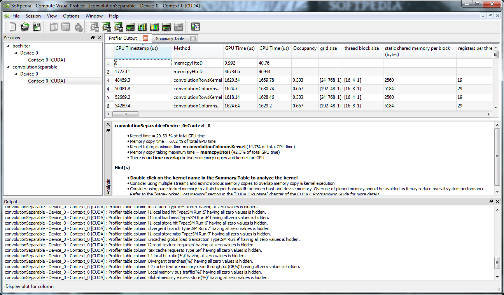504x295 pixels.
Task: Float the Output panel
Action: click(x=491, y=202)
